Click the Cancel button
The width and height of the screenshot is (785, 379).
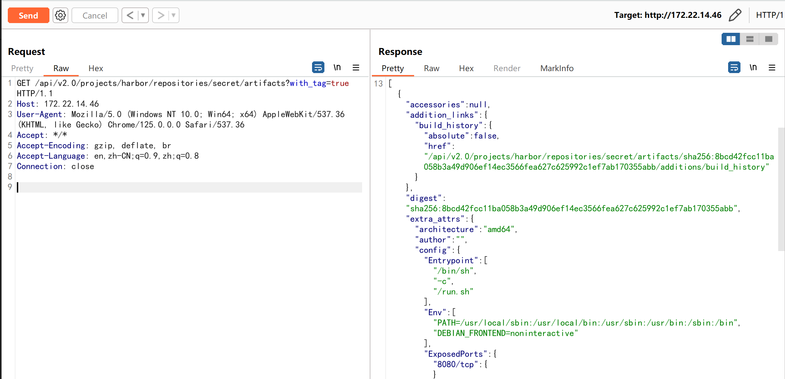point(95,15)
